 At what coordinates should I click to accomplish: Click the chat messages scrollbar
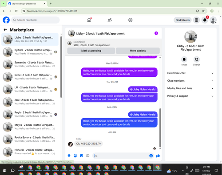(160, 127)
